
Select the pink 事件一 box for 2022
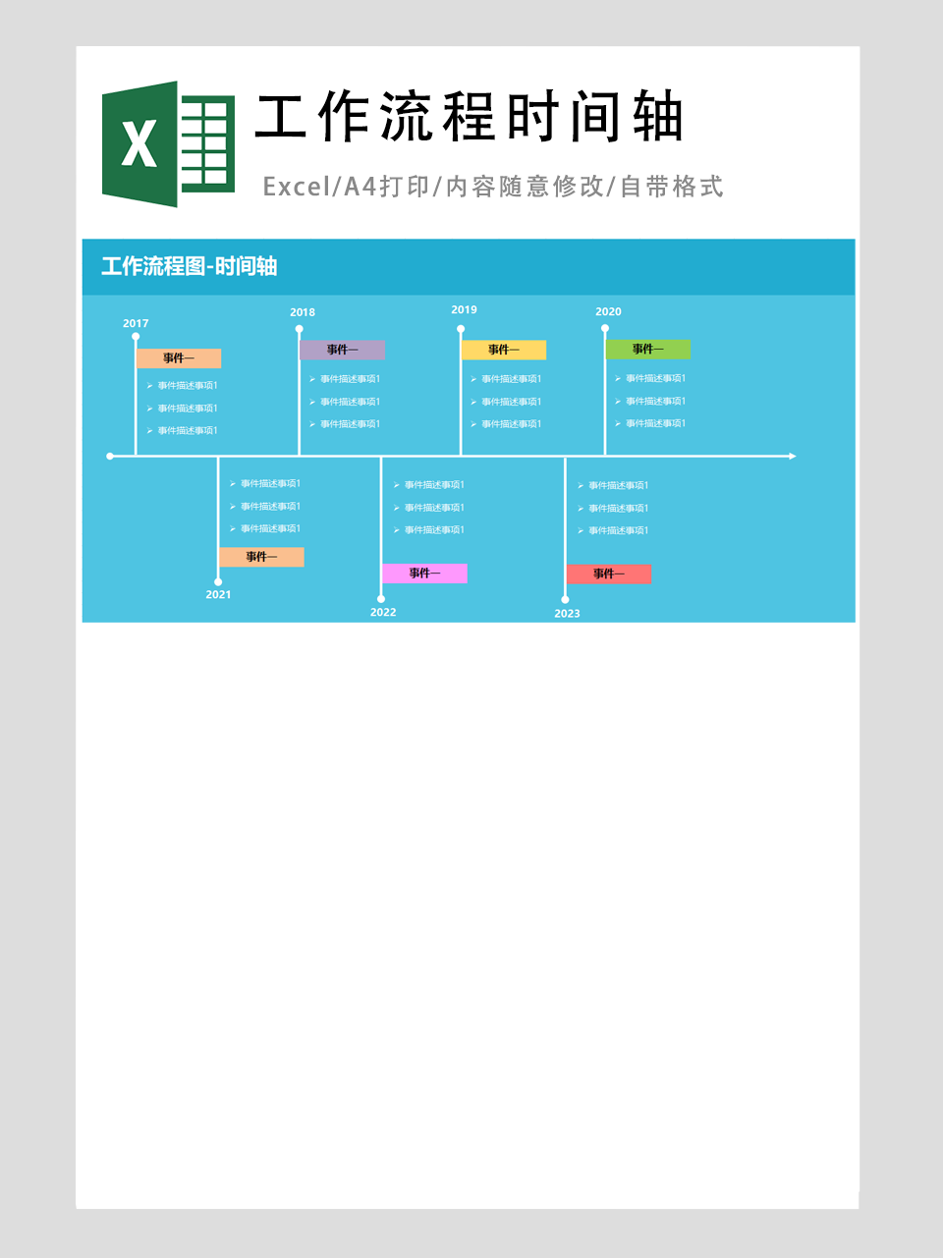pyautogui.click(x=424, y=574)
